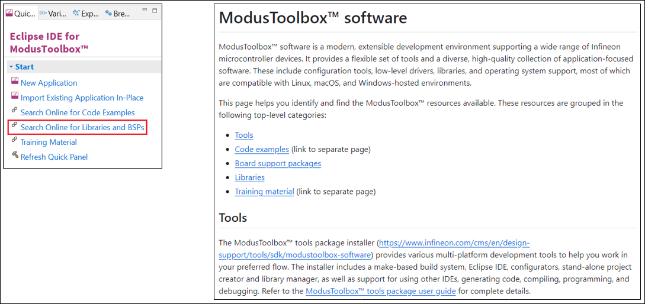The height and width of the screenshot is (304, 645).
Task: Switch to the Variables tab
Action: (x=53, y=13)
